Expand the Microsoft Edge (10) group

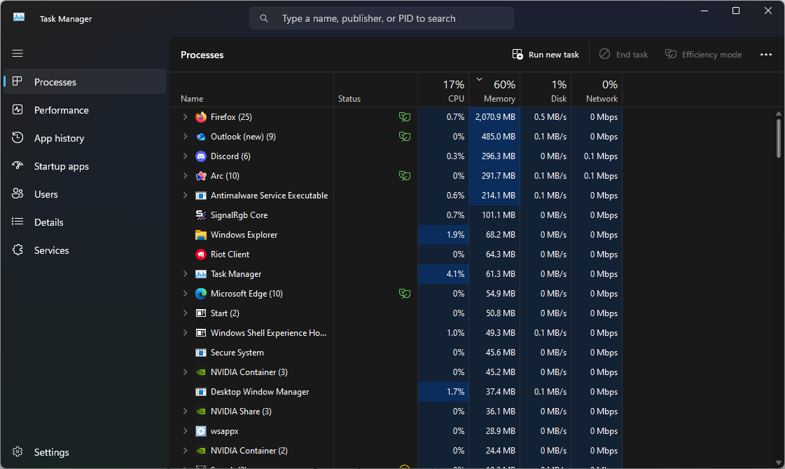pyautogui.click(x=186, y=294)
